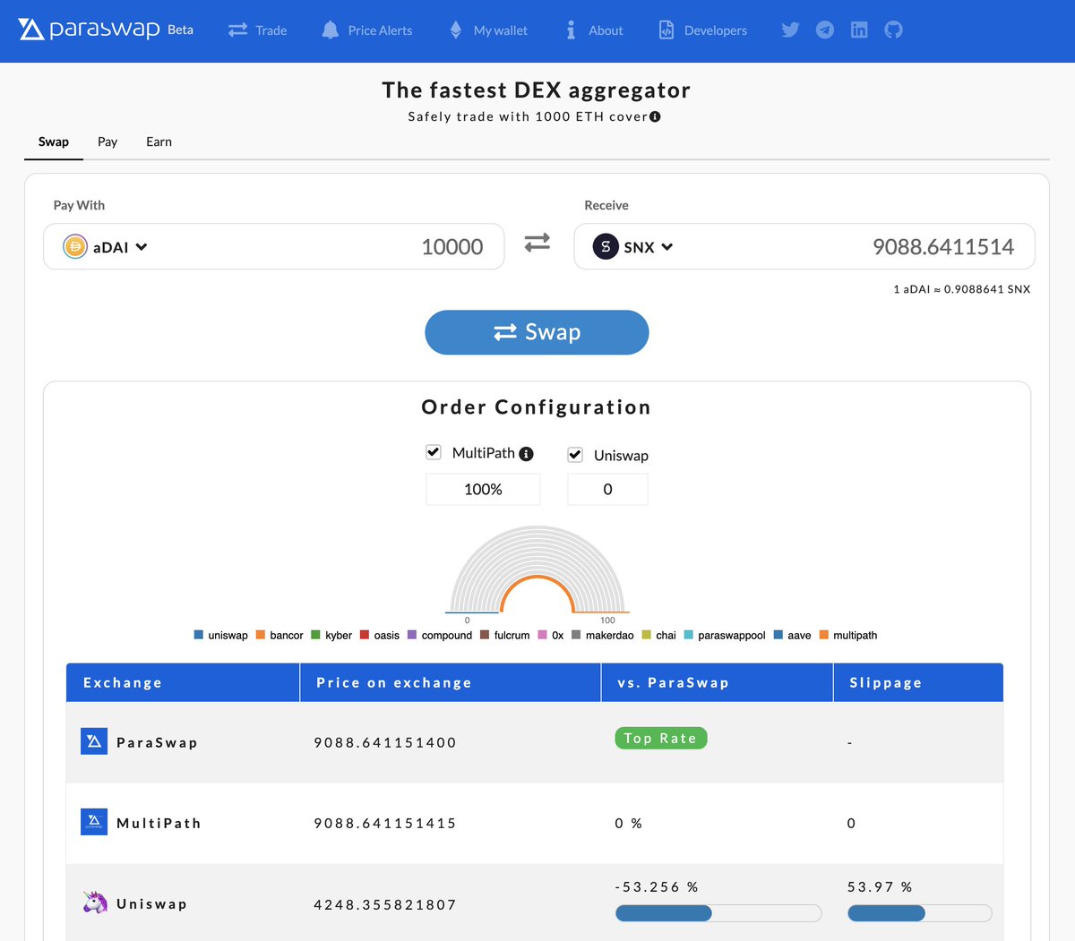The width and height of the screenshot is (1075, 941).
Task: Click the MultiPath info icon
Action: [x=527, y=454]
